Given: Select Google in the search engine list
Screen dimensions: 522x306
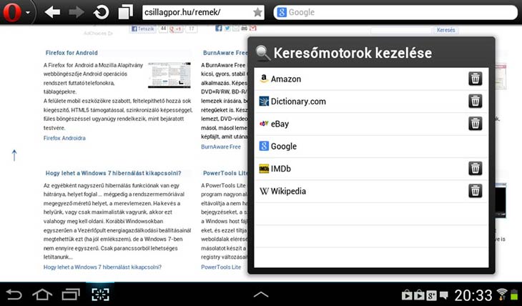Looking at the screenshot, I should point(371,146).
